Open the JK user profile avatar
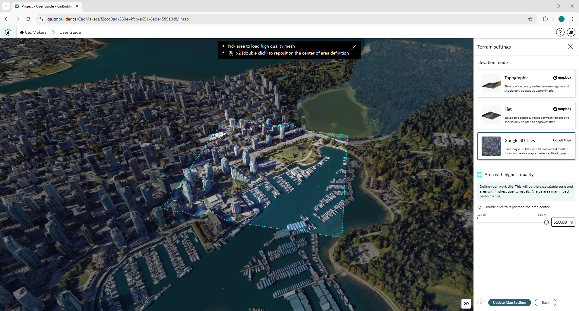Screen dimensions: 579x311 [571, 32]
